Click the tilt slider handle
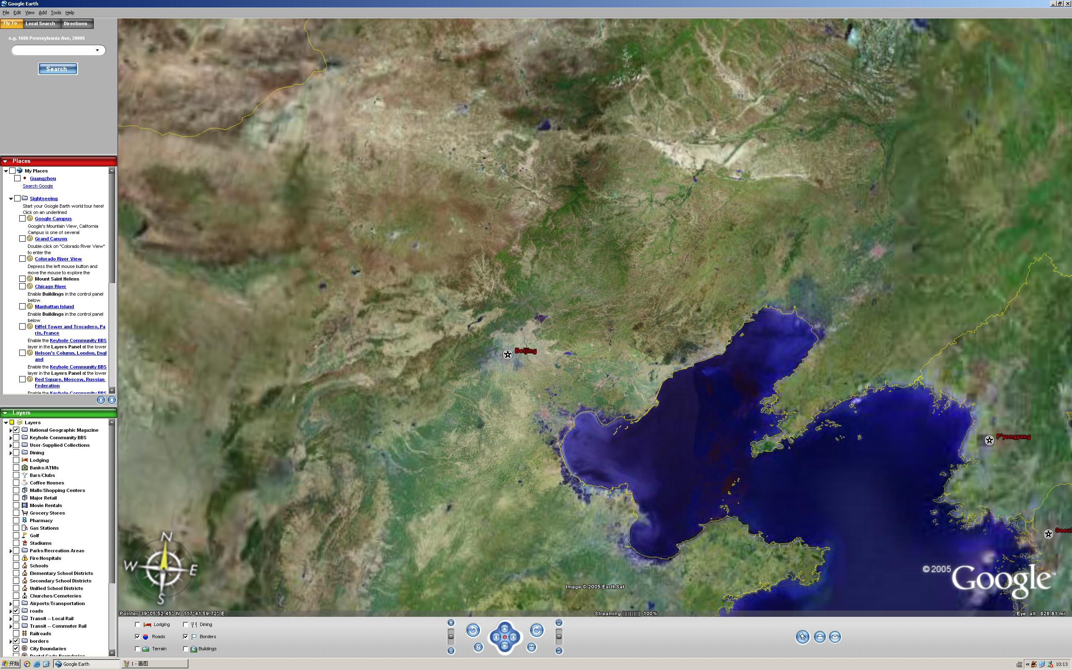 pyautogui.click(x=559, y=637)
